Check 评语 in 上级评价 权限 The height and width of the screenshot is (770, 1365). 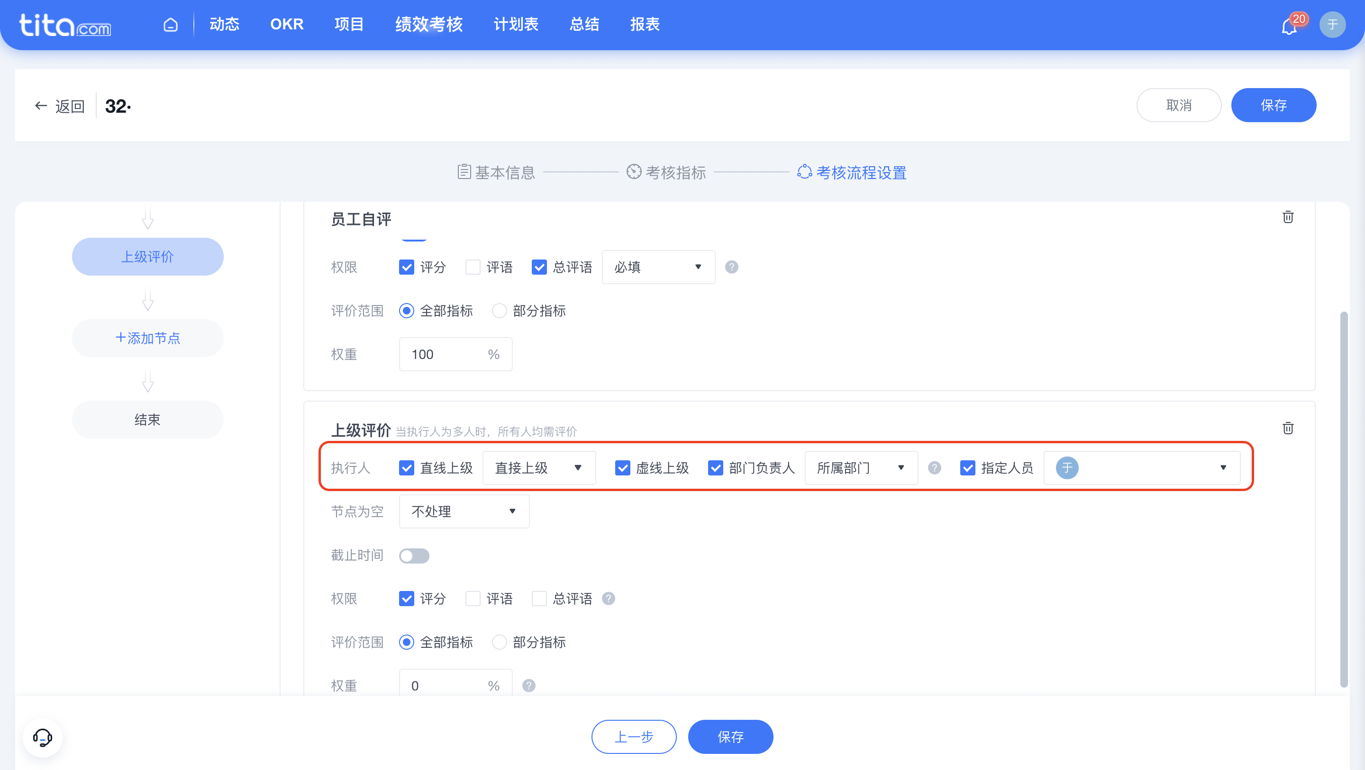[x=473, y=599]
